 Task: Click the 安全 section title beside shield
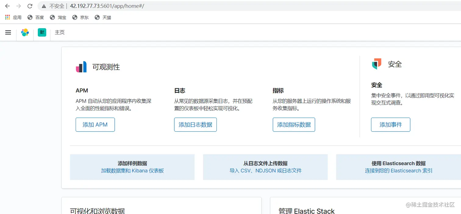tap(395, 64)
